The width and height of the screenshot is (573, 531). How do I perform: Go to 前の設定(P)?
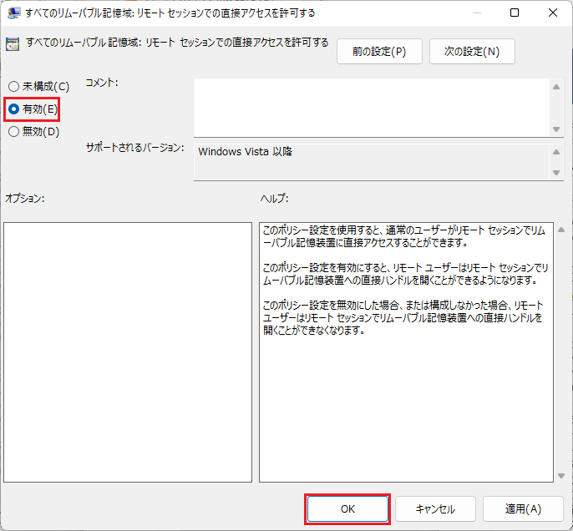pos(379,51)
